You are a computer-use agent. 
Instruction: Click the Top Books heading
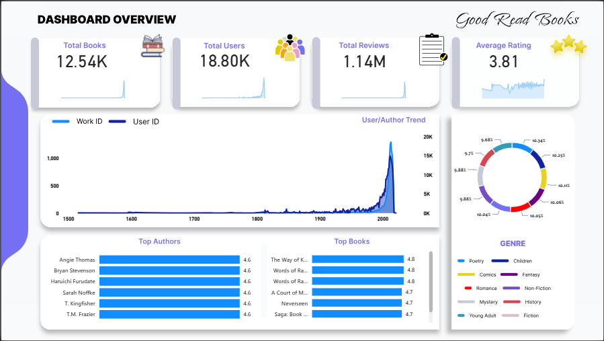351,241
